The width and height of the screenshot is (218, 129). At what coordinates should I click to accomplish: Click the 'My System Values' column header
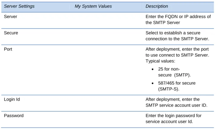93,6
